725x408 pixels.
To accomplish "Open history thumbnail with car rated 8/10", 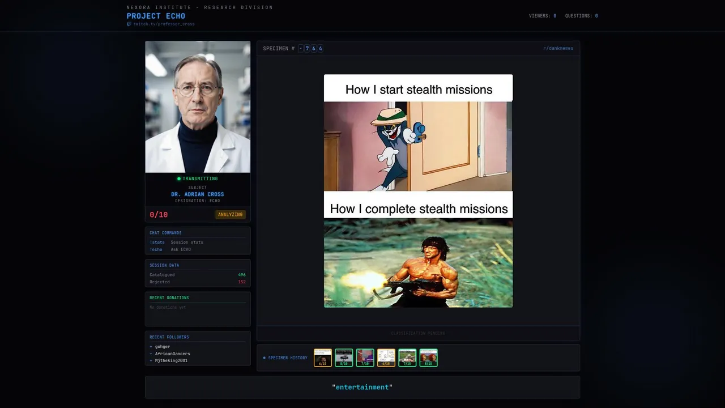I will click(x=344, y=358).
